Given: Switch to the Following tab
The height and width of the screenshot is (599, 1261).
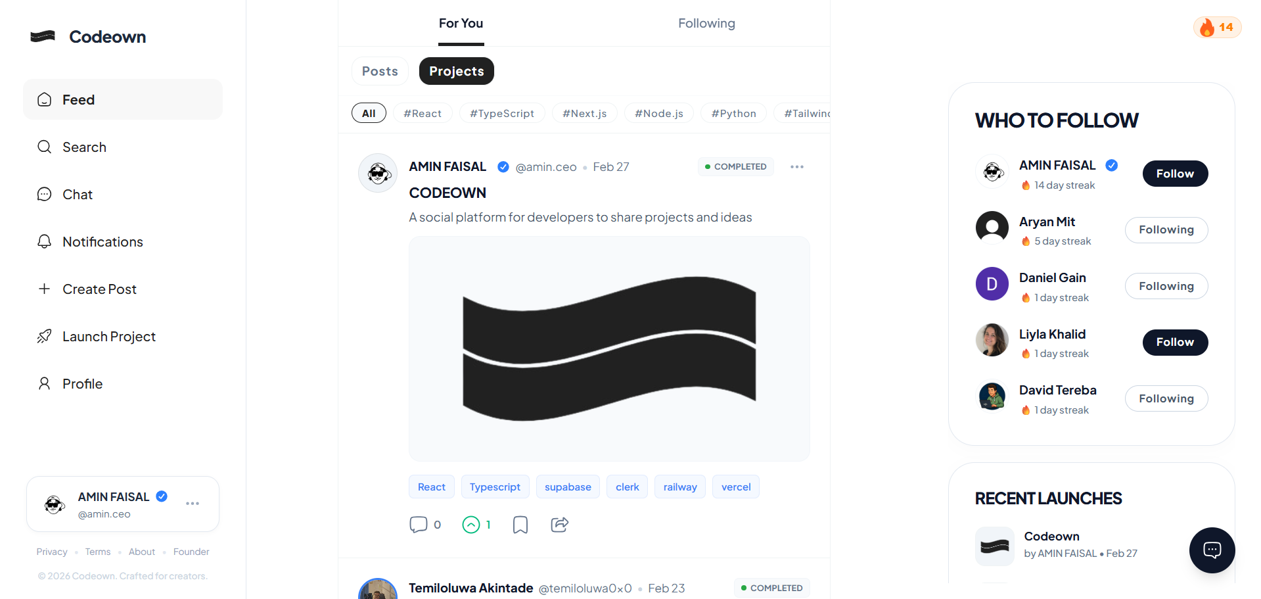Looking at the screenshot, I should click(706, 22).
